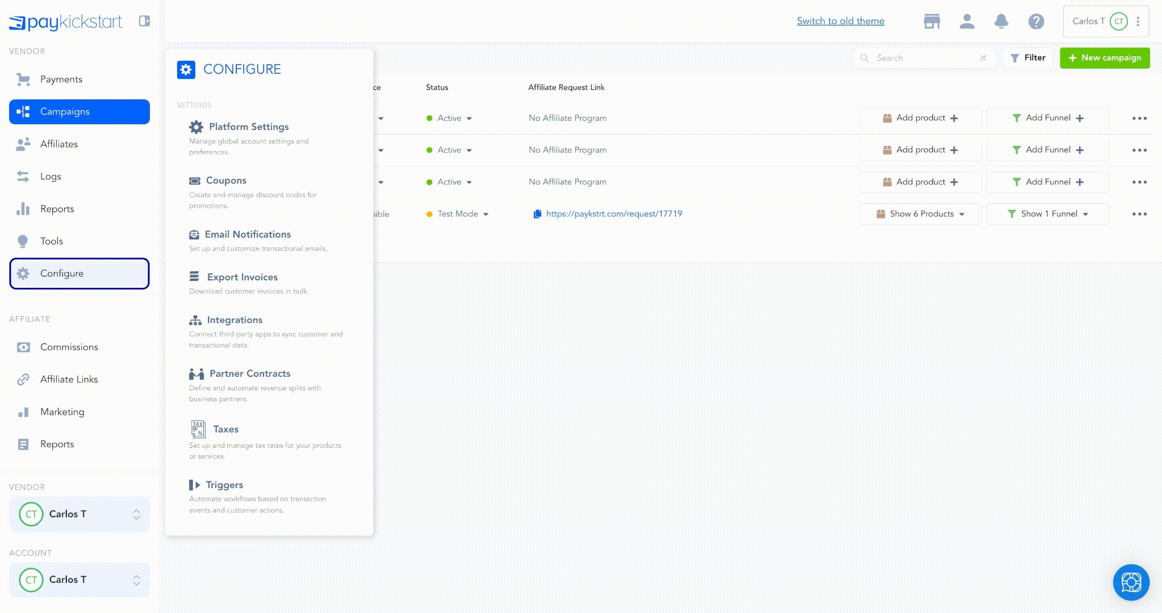This screenshot has width=1162, height=613.
Task: Click Switch to old theme link
Action: click(x=840, y=21)
